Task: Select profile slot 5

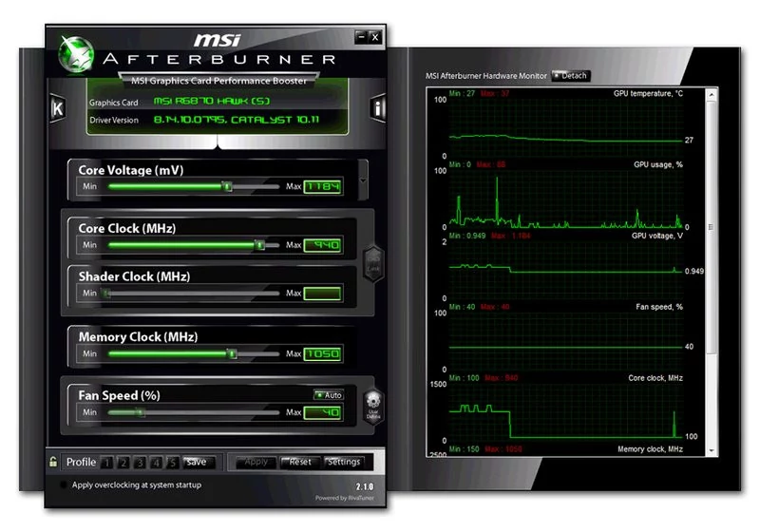Action: click(x=173, y=463)
